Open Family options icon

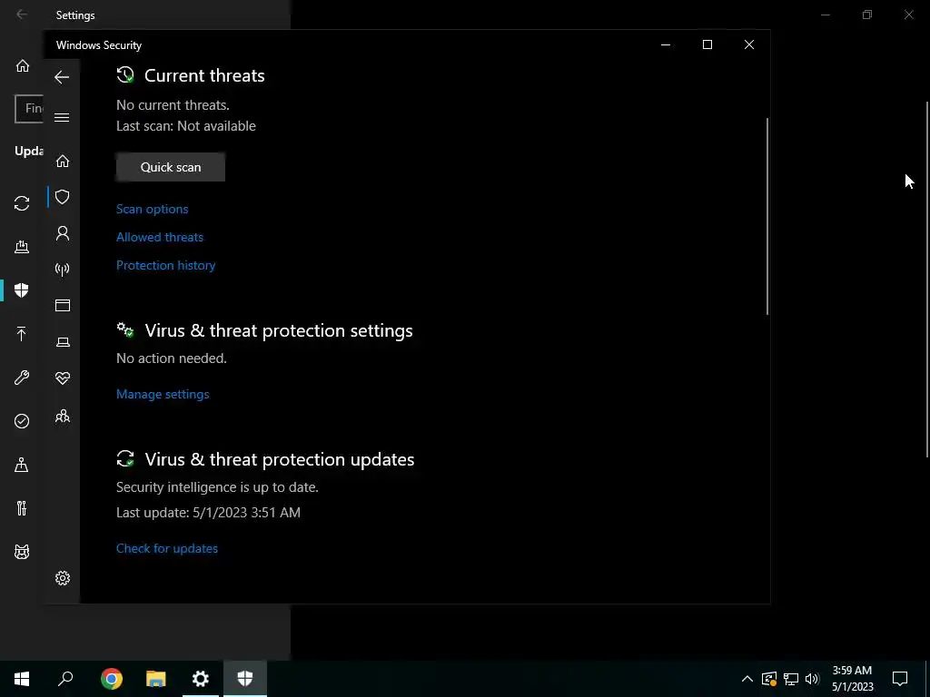click(x=63, y=417)
